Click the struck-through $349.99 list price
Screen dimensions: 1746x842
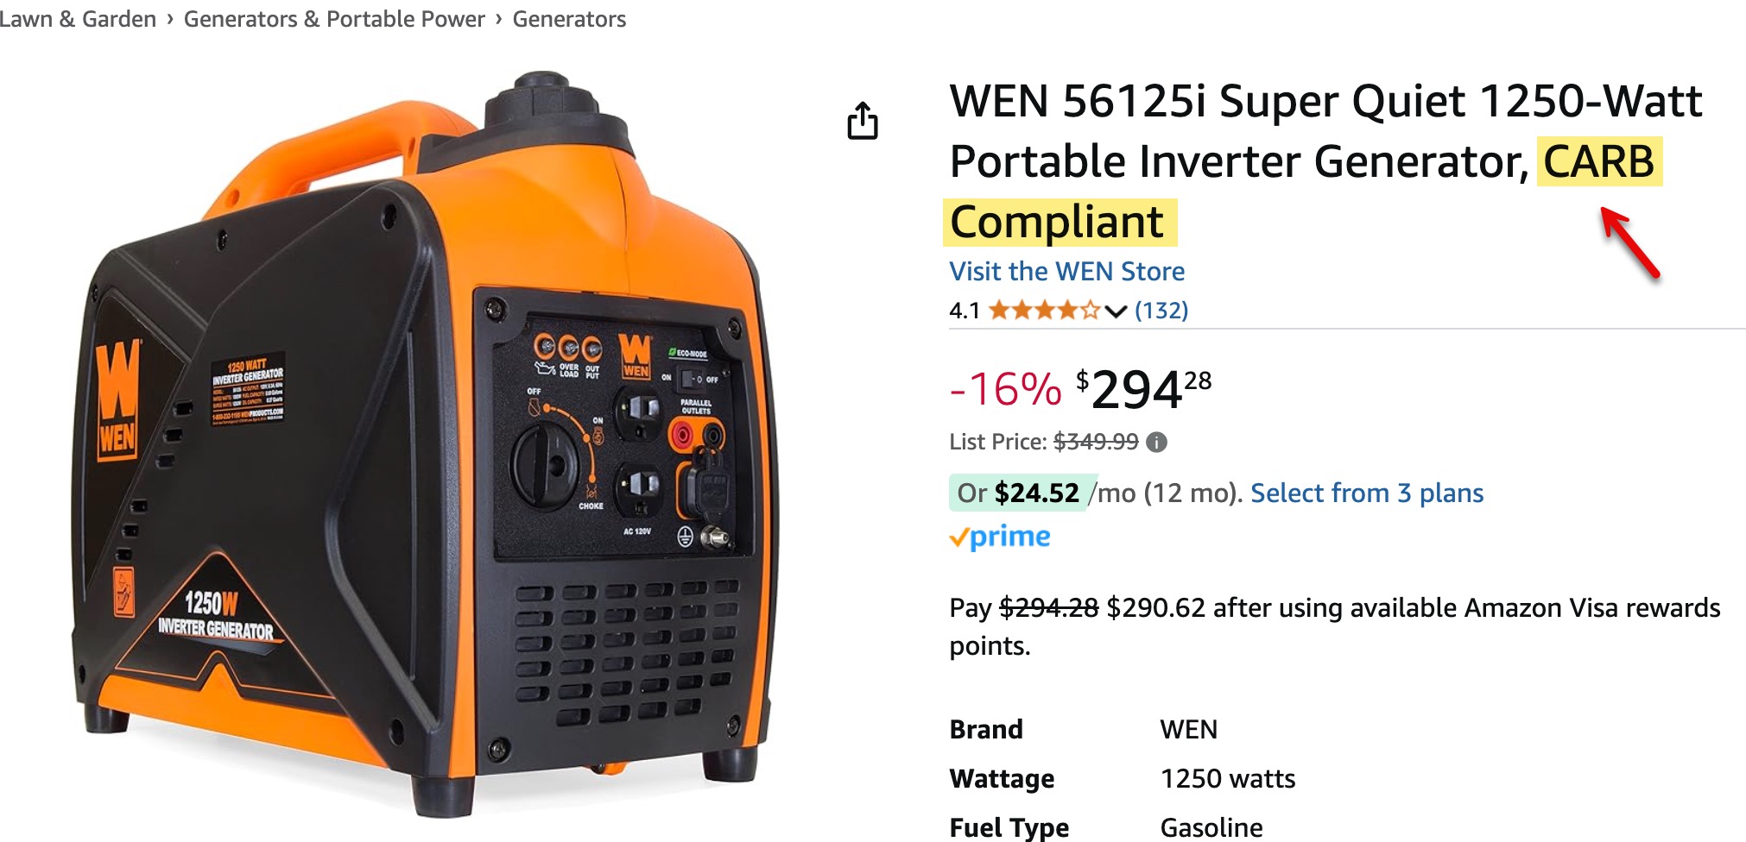pyautogui.click(x=1096, y=442)
